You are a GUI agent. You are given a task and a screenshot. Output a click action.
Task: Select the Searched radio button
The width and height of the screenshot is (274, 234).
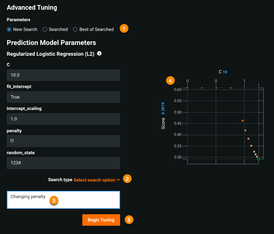click(45, 29)
